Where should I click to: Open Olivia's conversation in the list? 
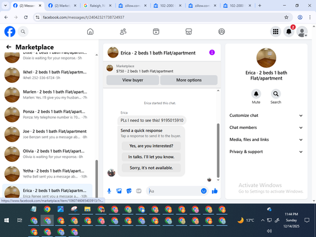point(47,154)
